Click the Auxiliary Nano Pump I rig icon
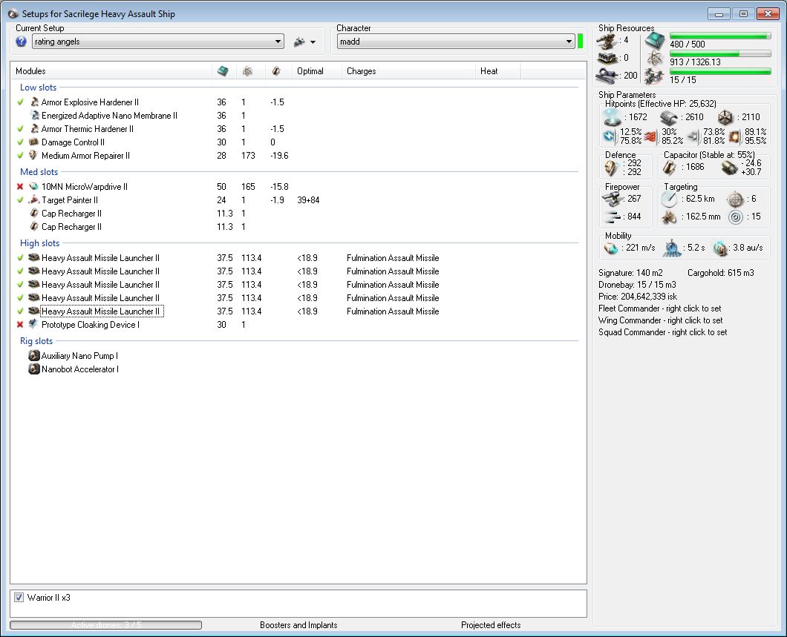 [x=33, y=356]
